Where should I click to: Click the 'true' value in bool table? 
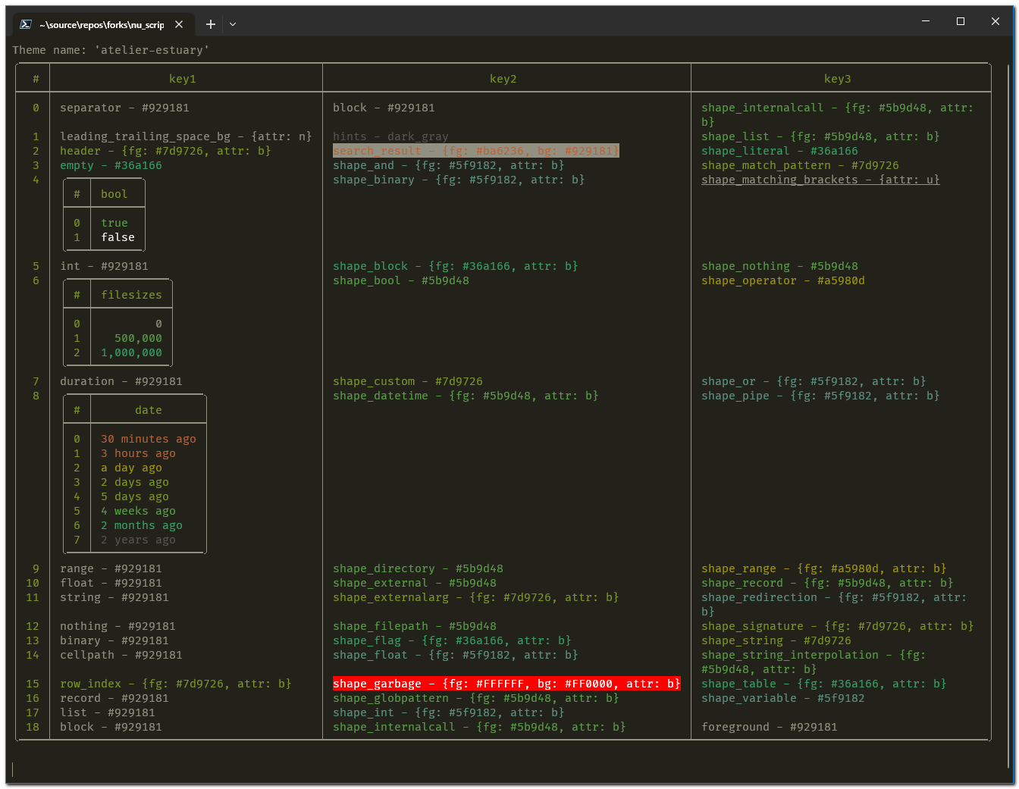pos(114,223)
